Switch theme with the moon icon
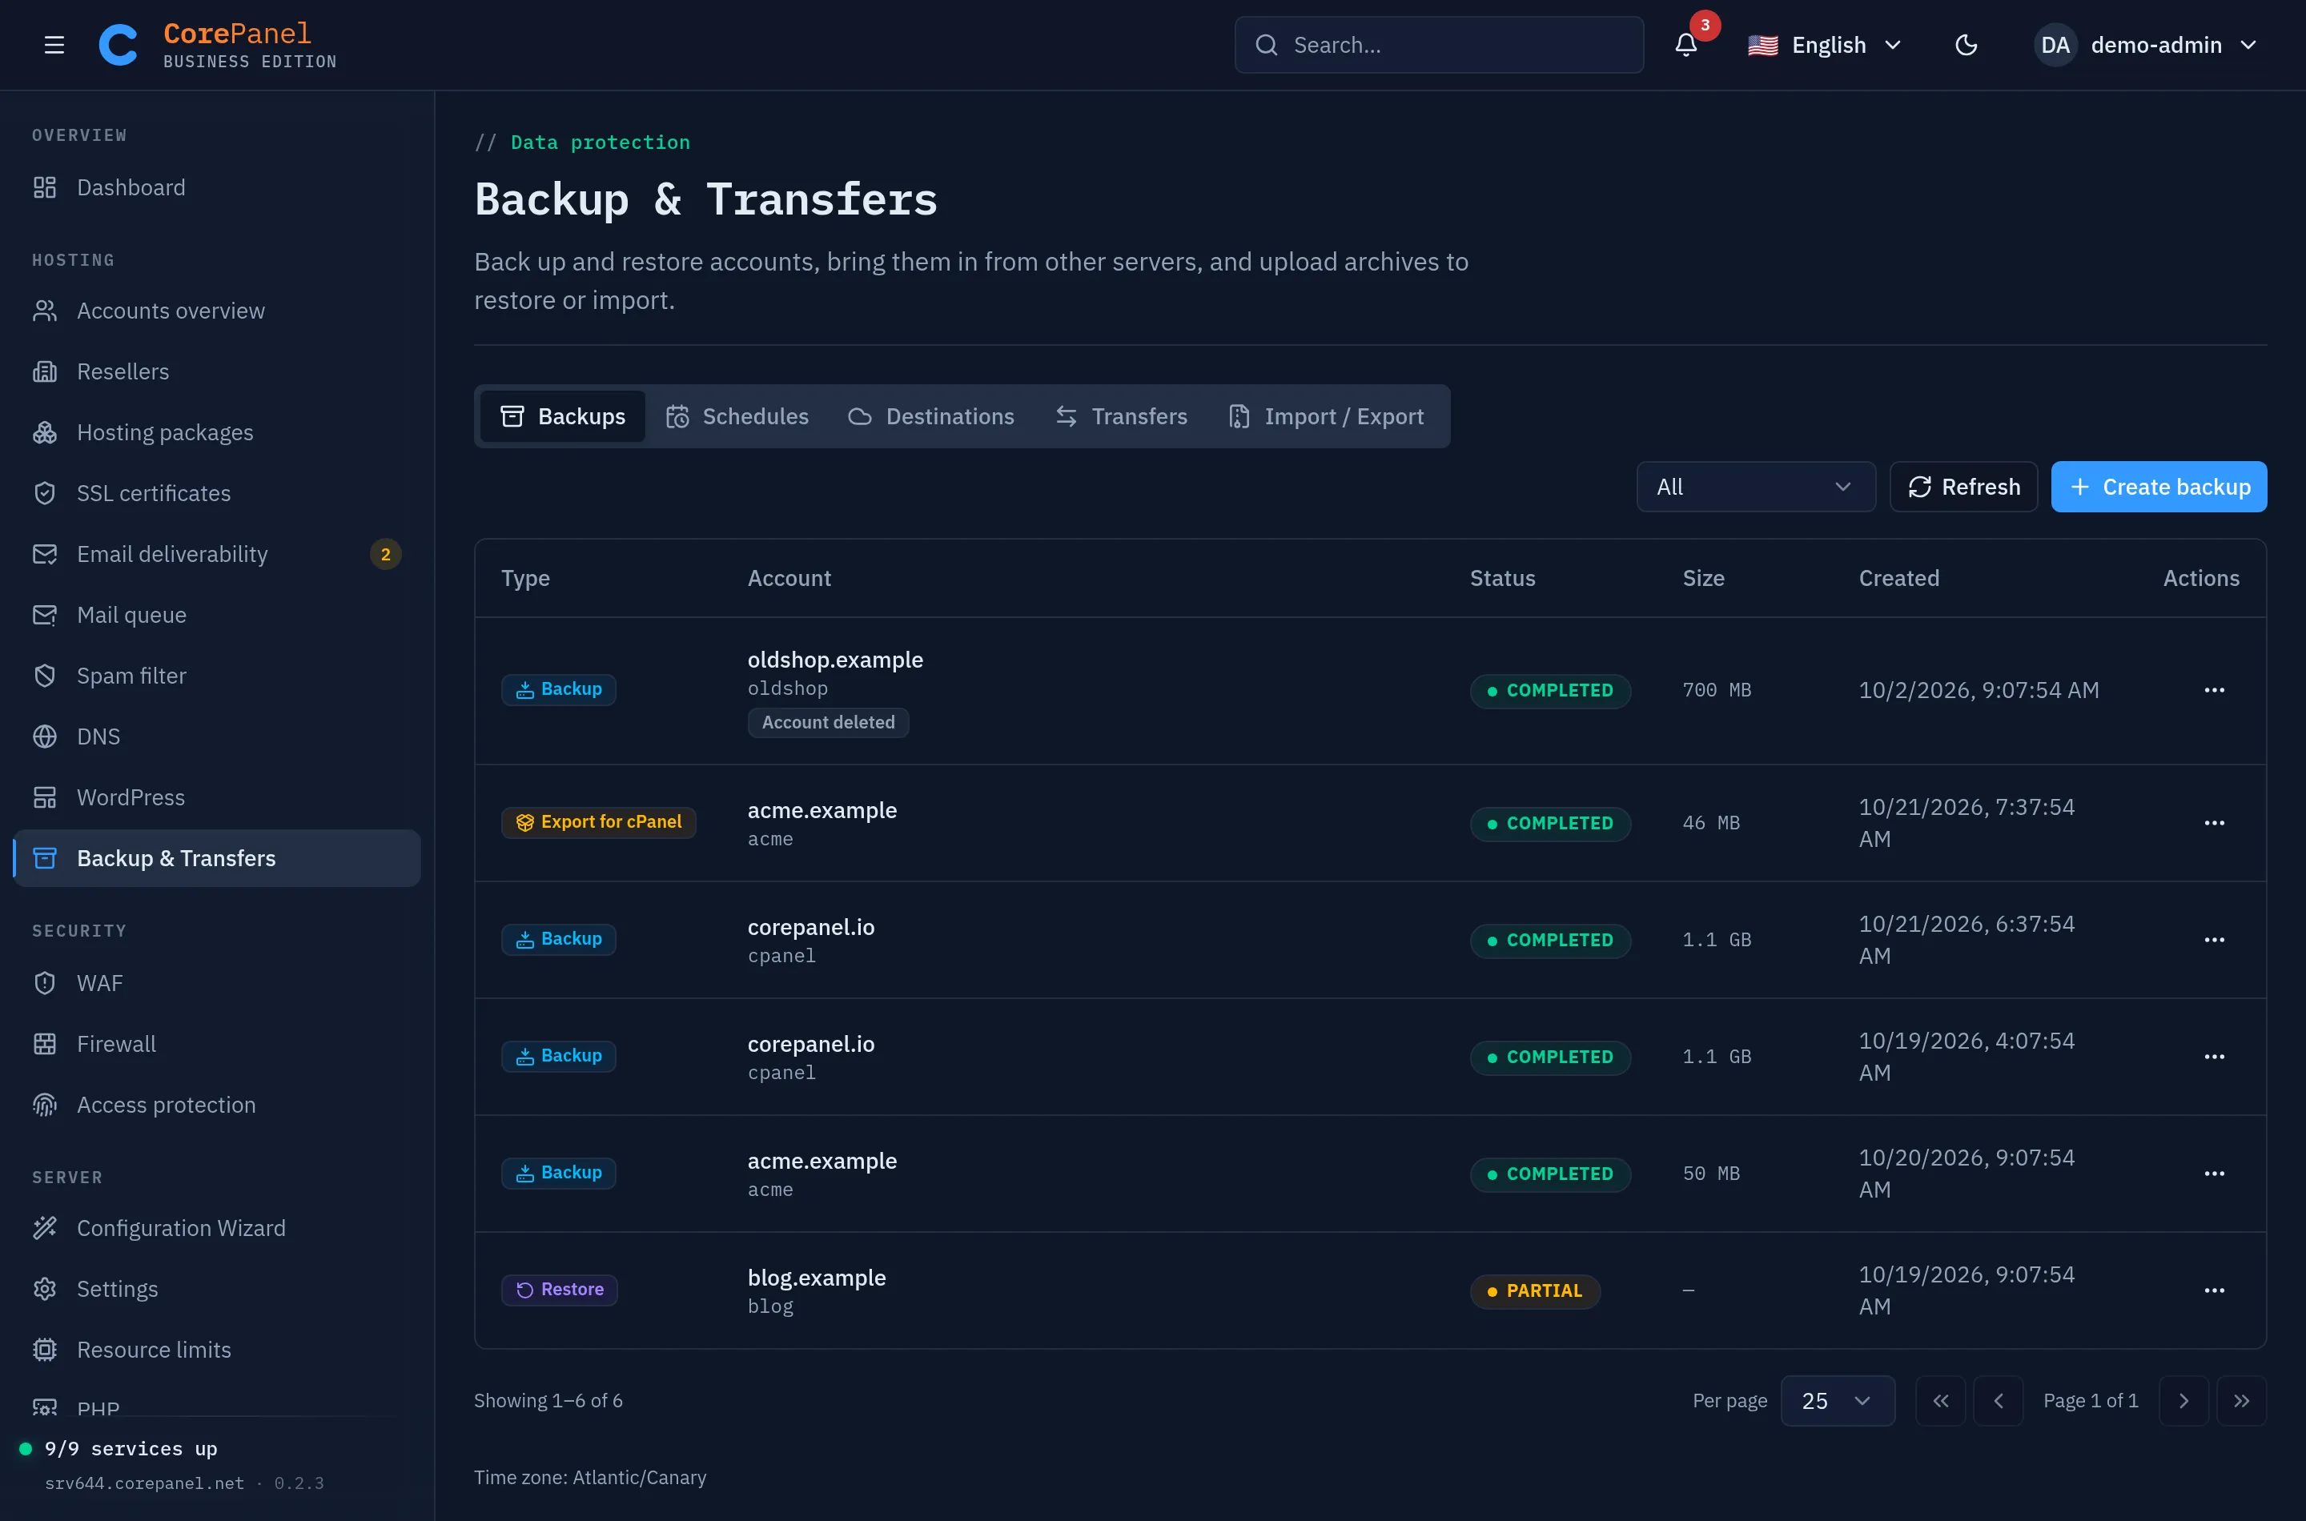2306x1521 pixels. click(x=1966, y=45)
